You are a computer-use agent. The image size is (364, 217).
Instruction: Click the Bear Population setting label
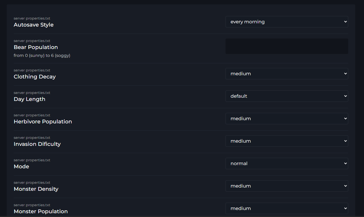pos(36,47)
